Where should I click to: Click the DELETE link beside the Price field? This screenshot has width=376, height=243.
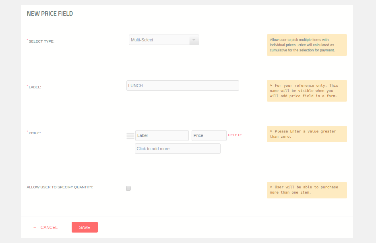[x=235, y=135]
